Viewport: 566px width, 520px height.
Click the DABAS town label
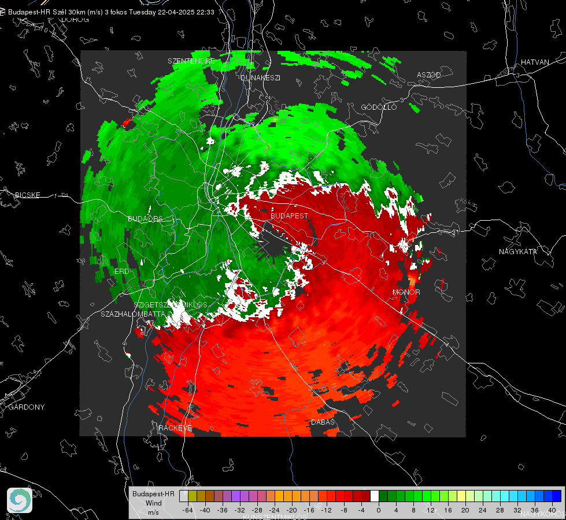pyautogui.click(x=323, y=422)
